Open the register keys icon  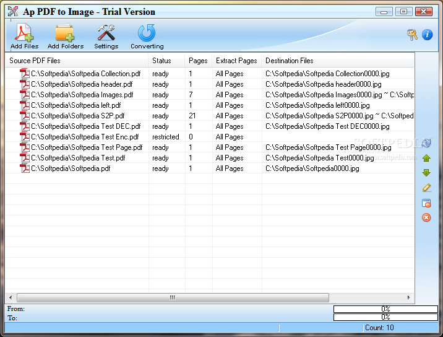tap(412, 35)
